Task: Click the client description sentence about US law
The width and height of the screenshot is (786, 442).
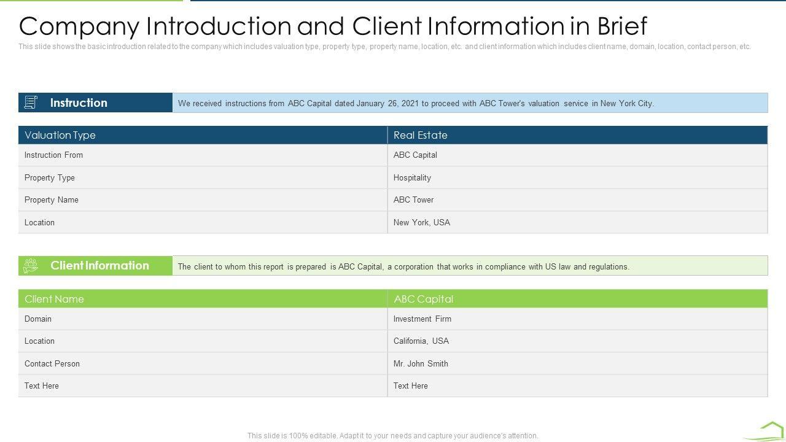Action: coord(403,267)
